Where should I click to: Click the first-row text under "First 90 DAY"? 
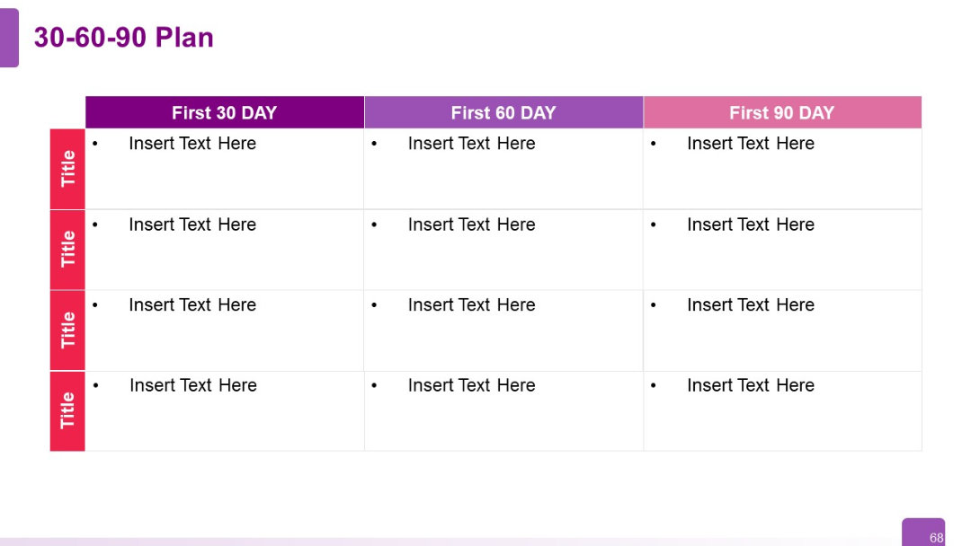point(750,144)
